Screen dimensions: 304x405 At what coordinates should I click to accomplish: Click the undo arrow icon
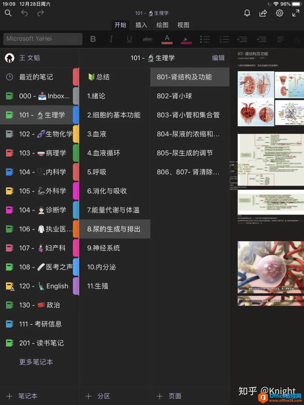24,13
